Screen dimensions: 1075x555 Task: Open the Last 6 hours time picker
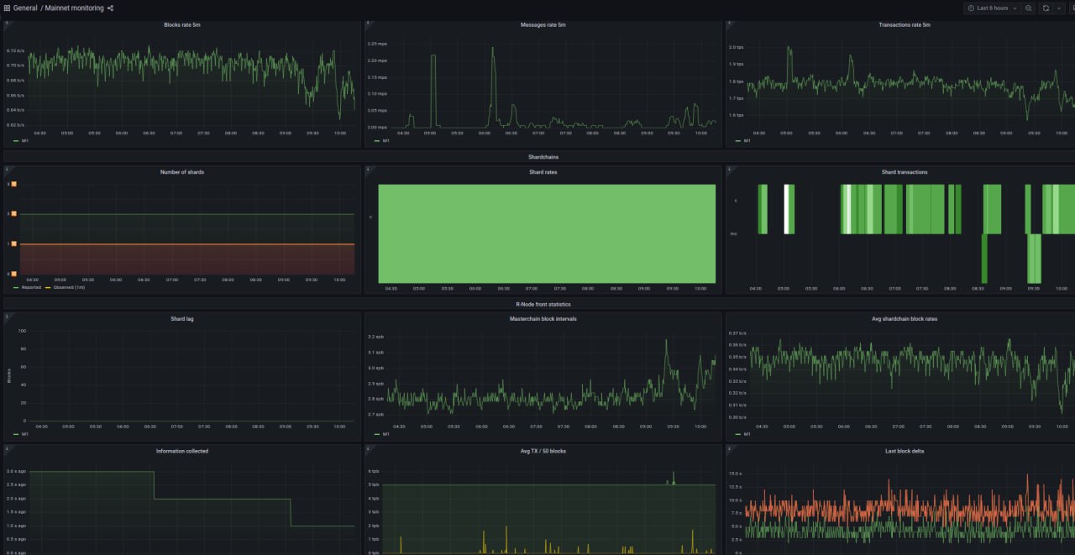pyautogui.click(x=992, y=8)
